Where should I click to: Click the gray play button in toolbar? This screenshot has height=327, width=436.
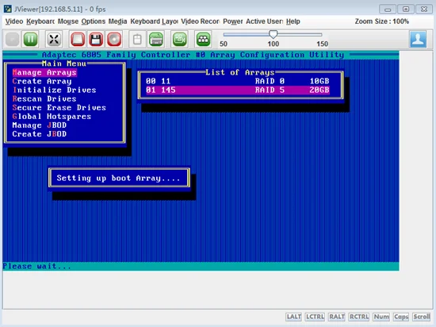[x=13, y=39]
